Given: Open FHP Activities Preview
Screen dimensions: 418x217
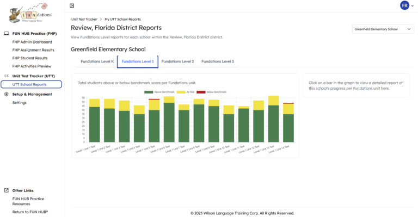Looking at the screenshot, I should 32,66.
